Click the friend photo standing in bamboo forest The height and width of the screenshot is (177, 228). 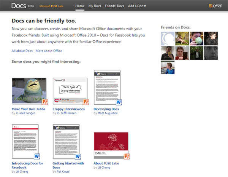click(x=196, y=53)
